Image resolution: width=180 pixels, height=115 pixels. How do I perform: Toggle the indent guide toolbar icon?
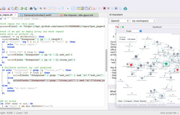point(73,8)
